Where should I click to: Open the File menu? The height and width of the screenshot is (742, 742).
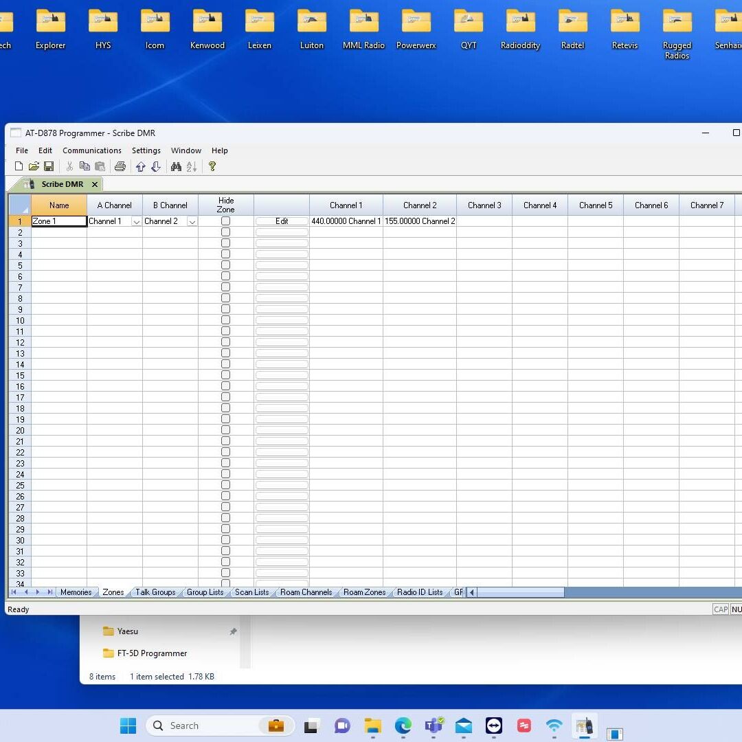click(22, 150)
